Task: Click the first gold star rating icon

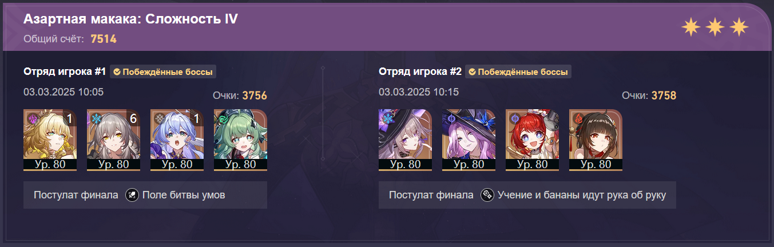Action: tap(690, 26)
